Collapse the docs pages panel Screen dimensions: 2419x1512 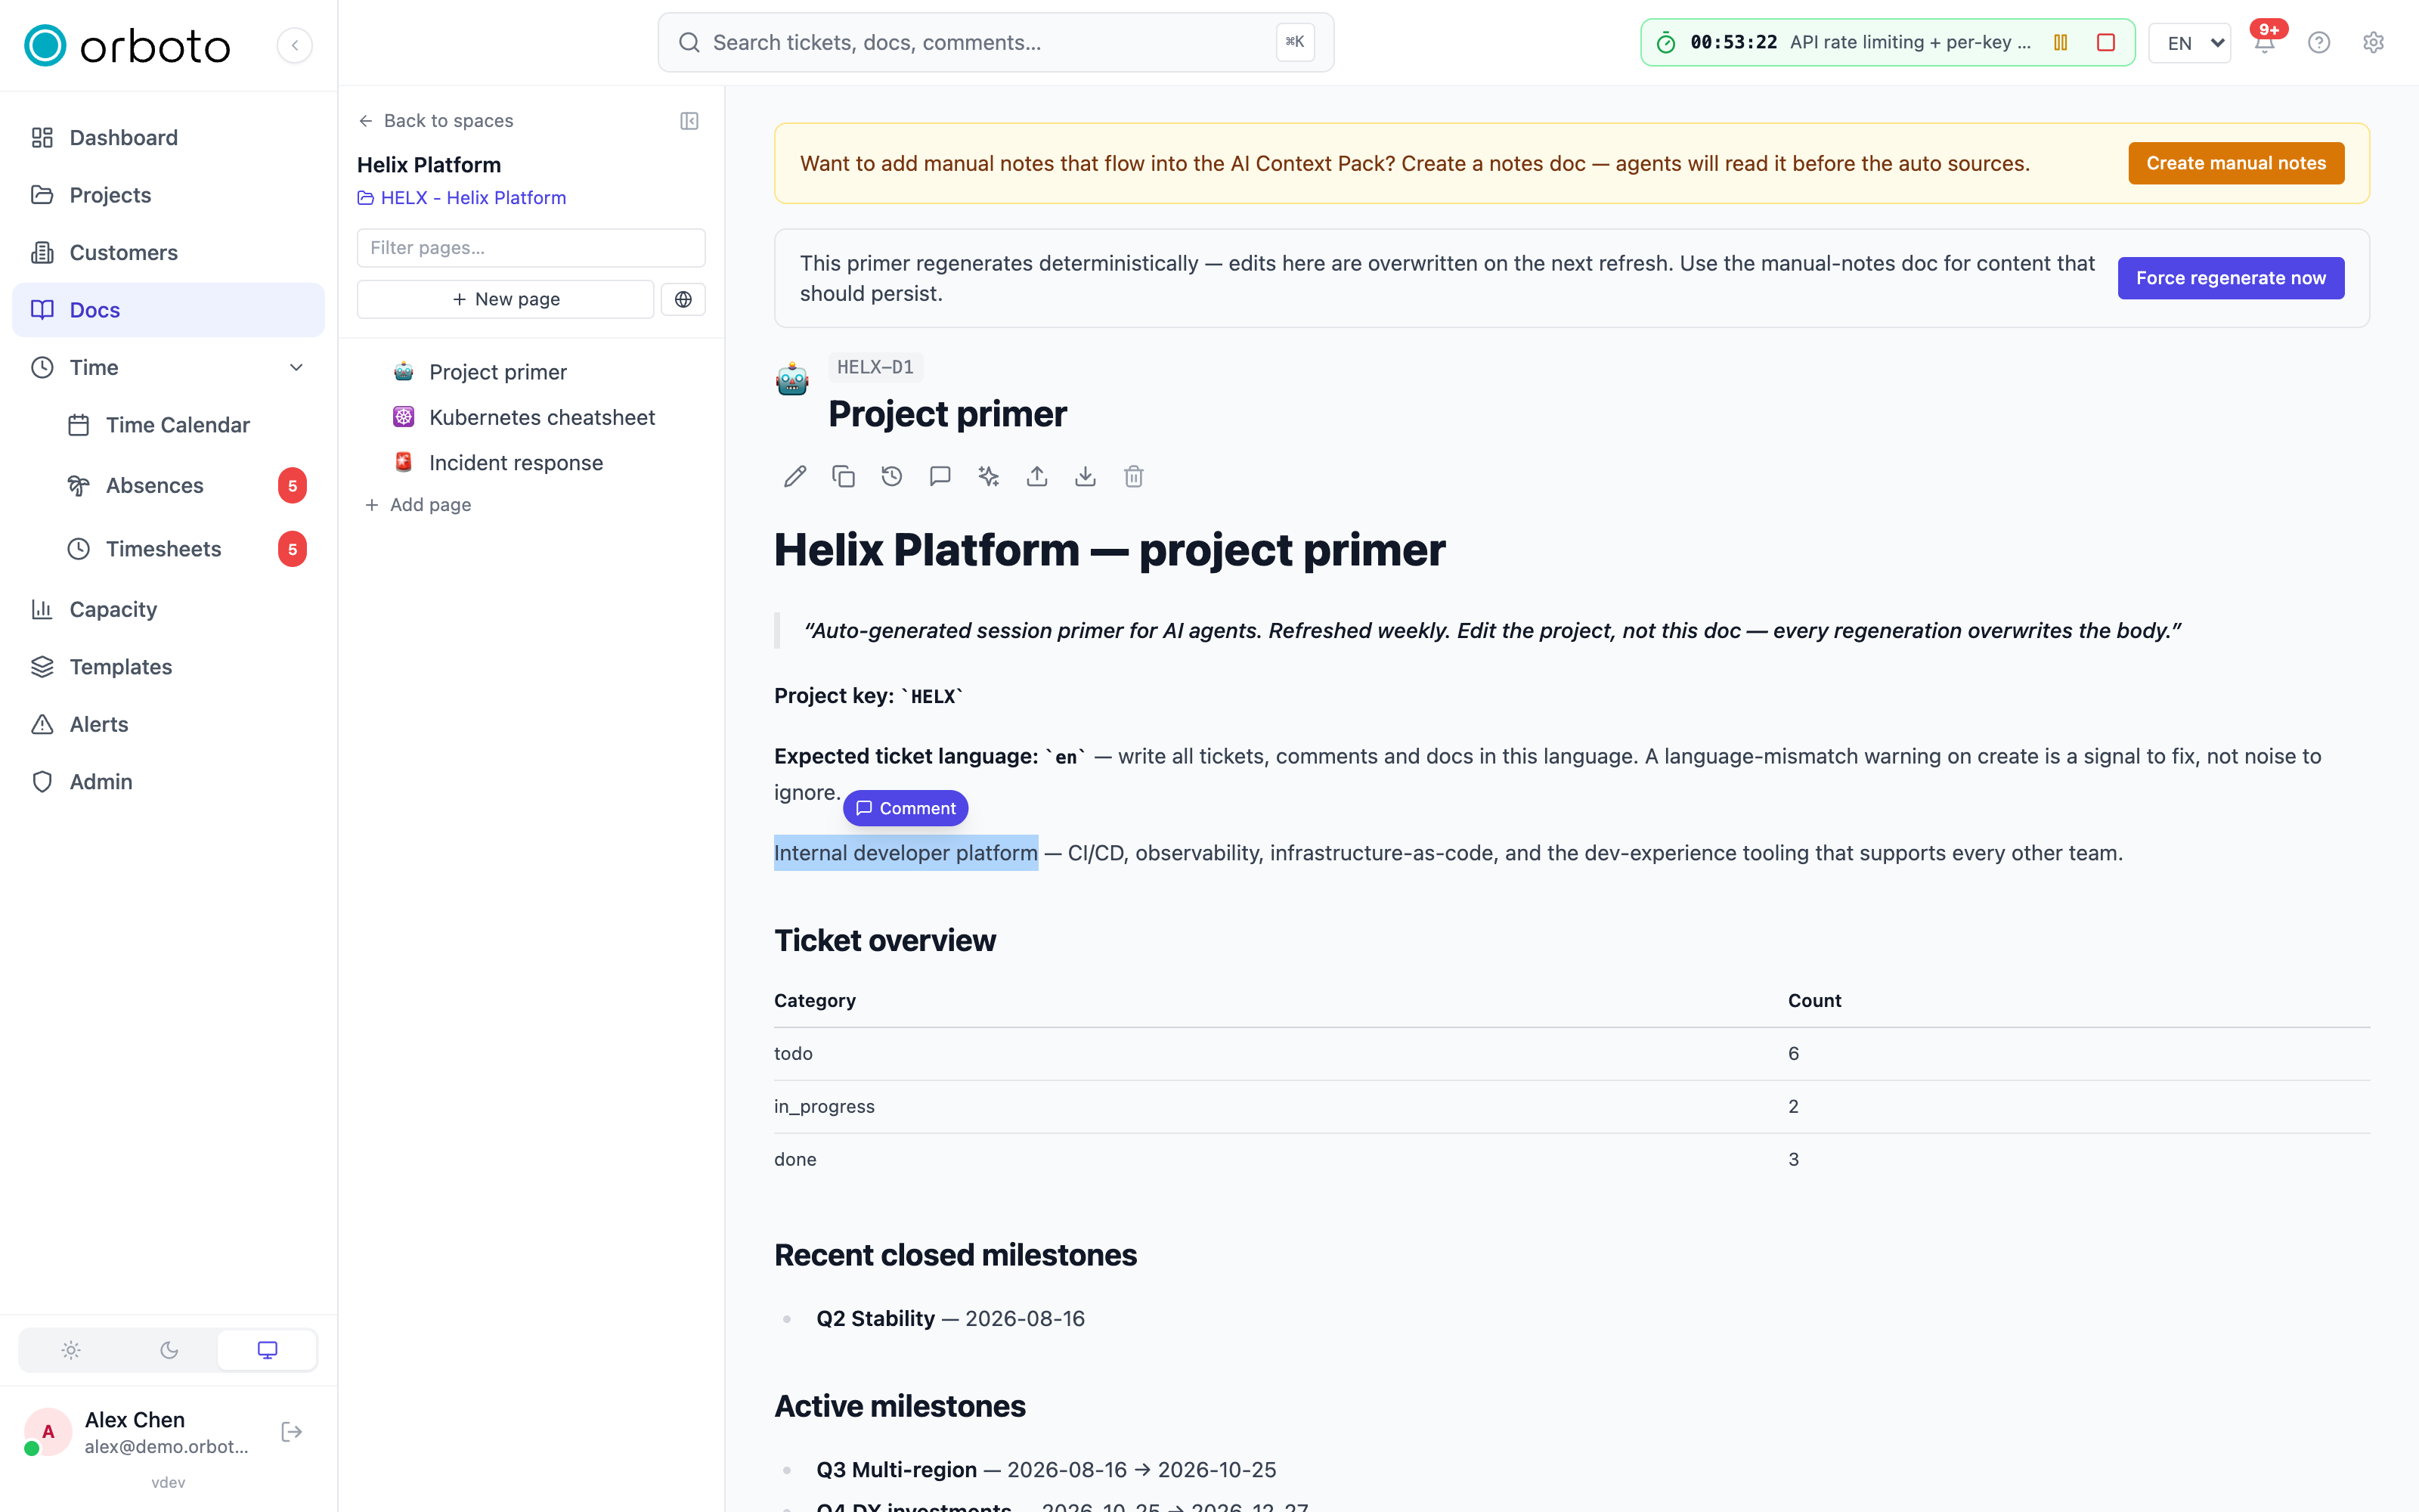pos(689,121)
